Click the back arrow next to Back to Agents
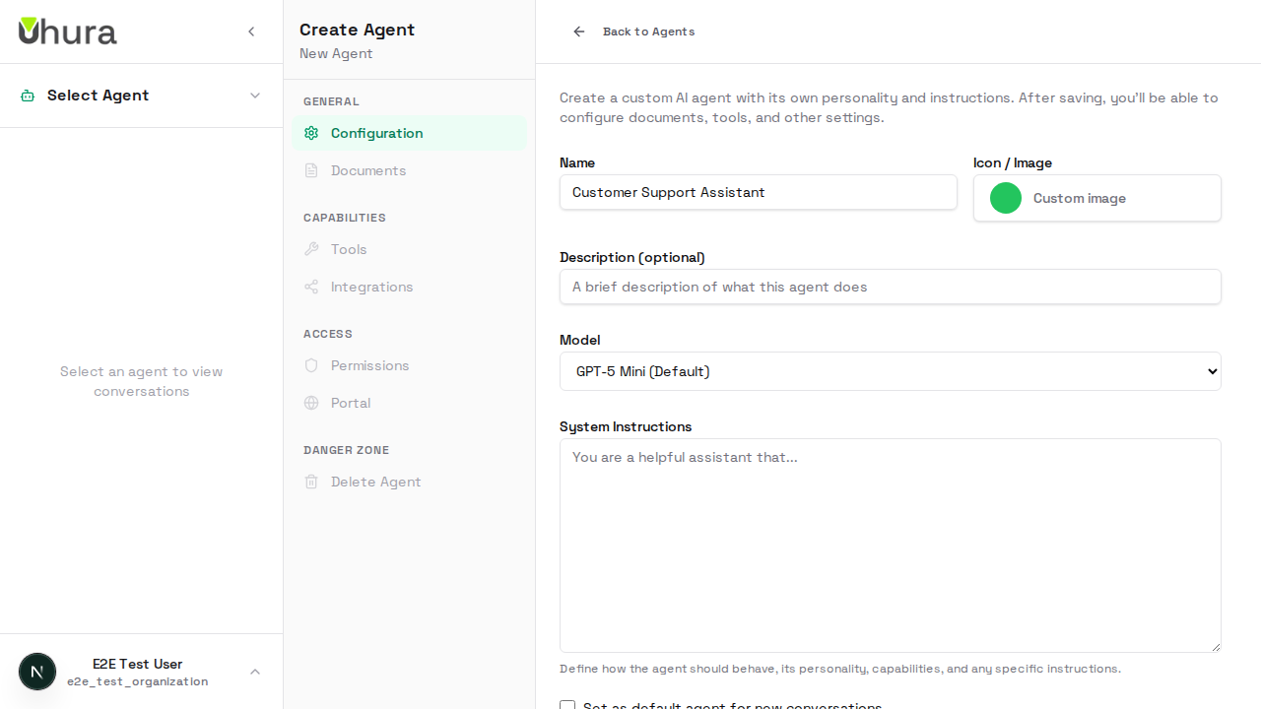This screenshot has width=1261, height=709. point(578,32)
